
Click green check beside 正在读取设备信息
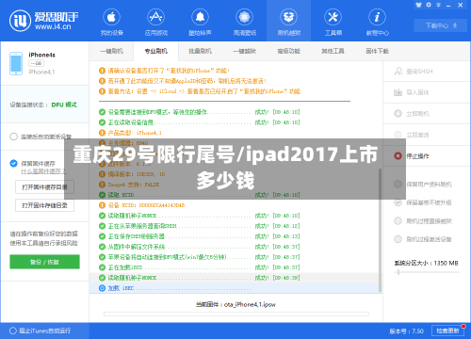(102, 122)
